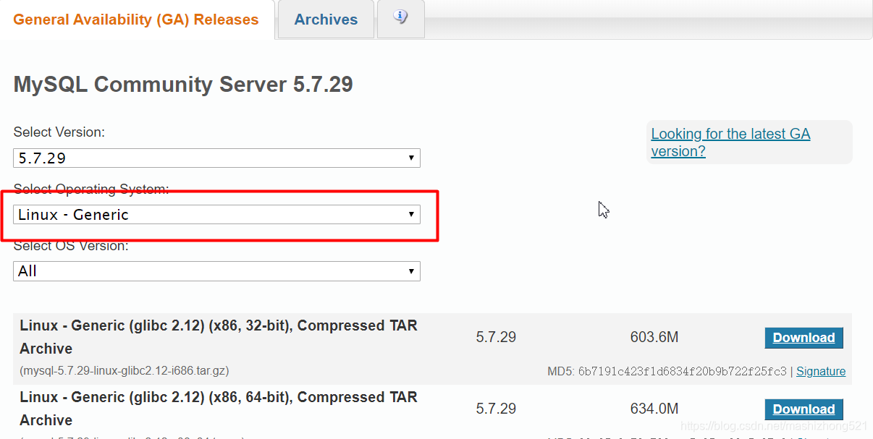The height and width of the screenshot is (439, 873).
Task: Click the arrow on the operating system selector
Action: point(411,214)
